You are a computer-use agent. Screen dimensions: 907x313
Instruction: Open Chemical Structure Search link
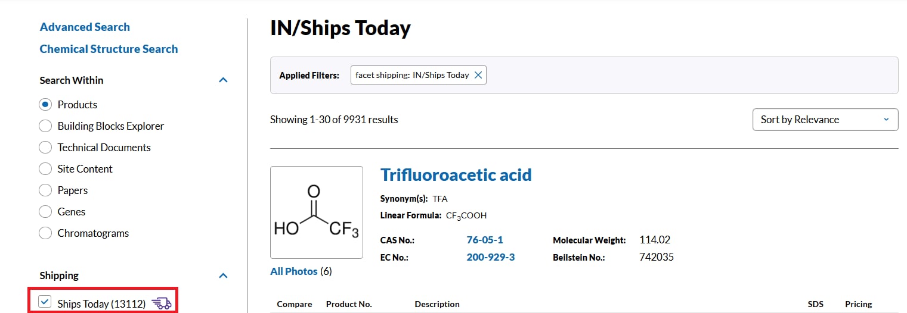[x=109, y=49]
